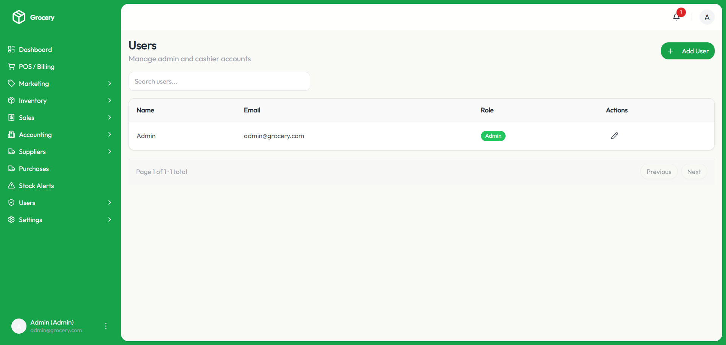Expand the Marketing submenu chevron
Screen dimensions: 726x345
coord(110,84)
